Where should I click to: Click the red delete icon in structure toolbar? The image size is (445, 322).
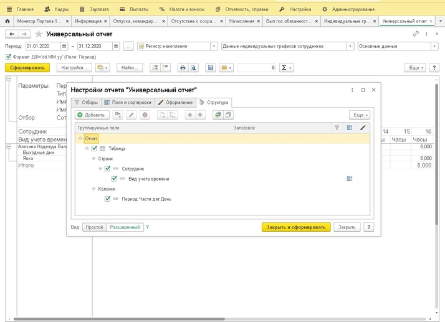pyautogui.click(x=145, y=115)
